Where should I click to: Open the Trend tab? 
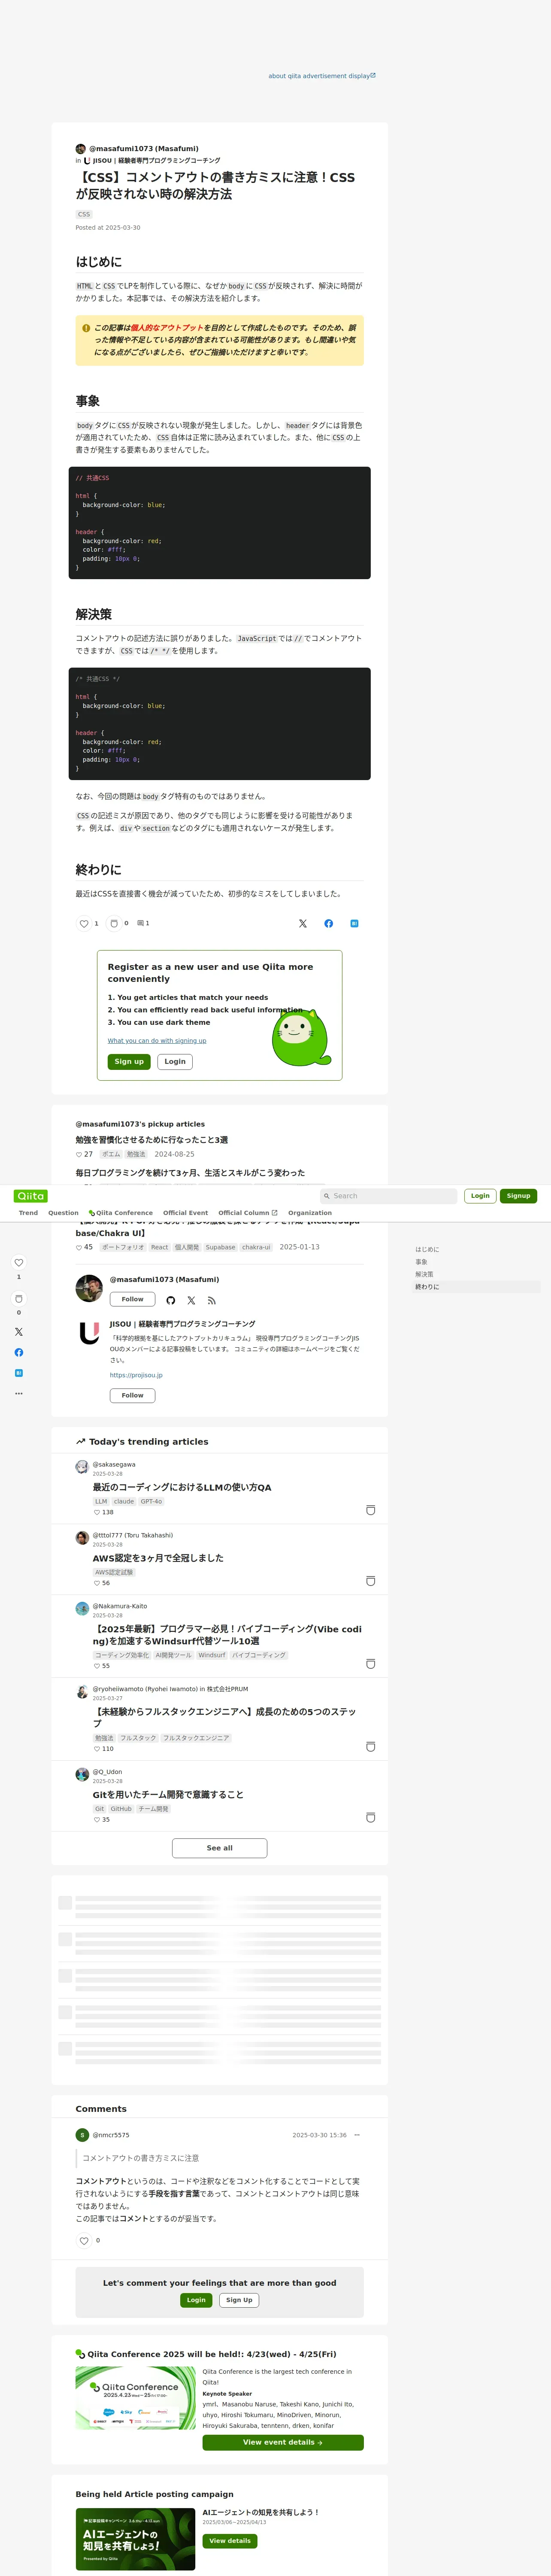tap(28, 1213)
